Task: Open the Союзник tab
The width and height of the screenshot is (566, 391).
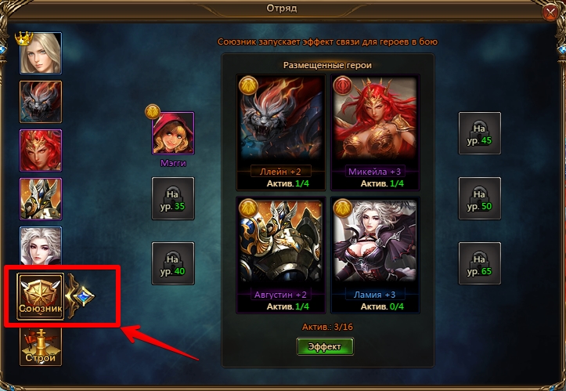Action: pos(41,296)
